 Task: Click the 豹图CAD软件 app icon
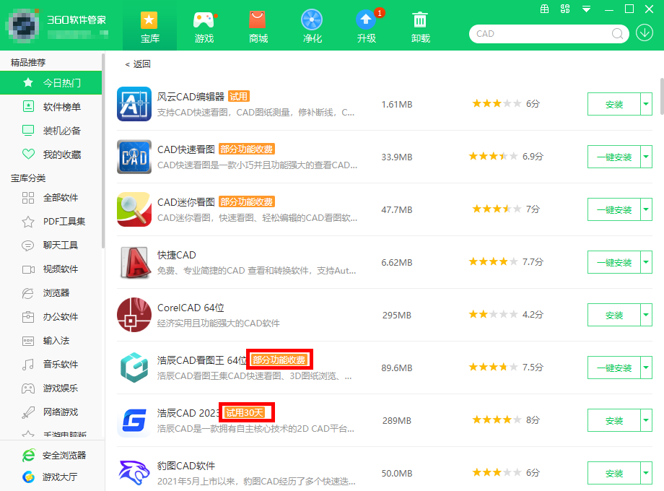tap(134, 473)
